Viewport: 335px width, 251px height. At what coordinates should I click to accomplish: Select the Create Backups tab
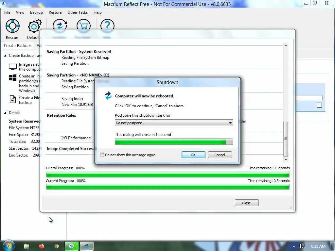tap(18, 46)
